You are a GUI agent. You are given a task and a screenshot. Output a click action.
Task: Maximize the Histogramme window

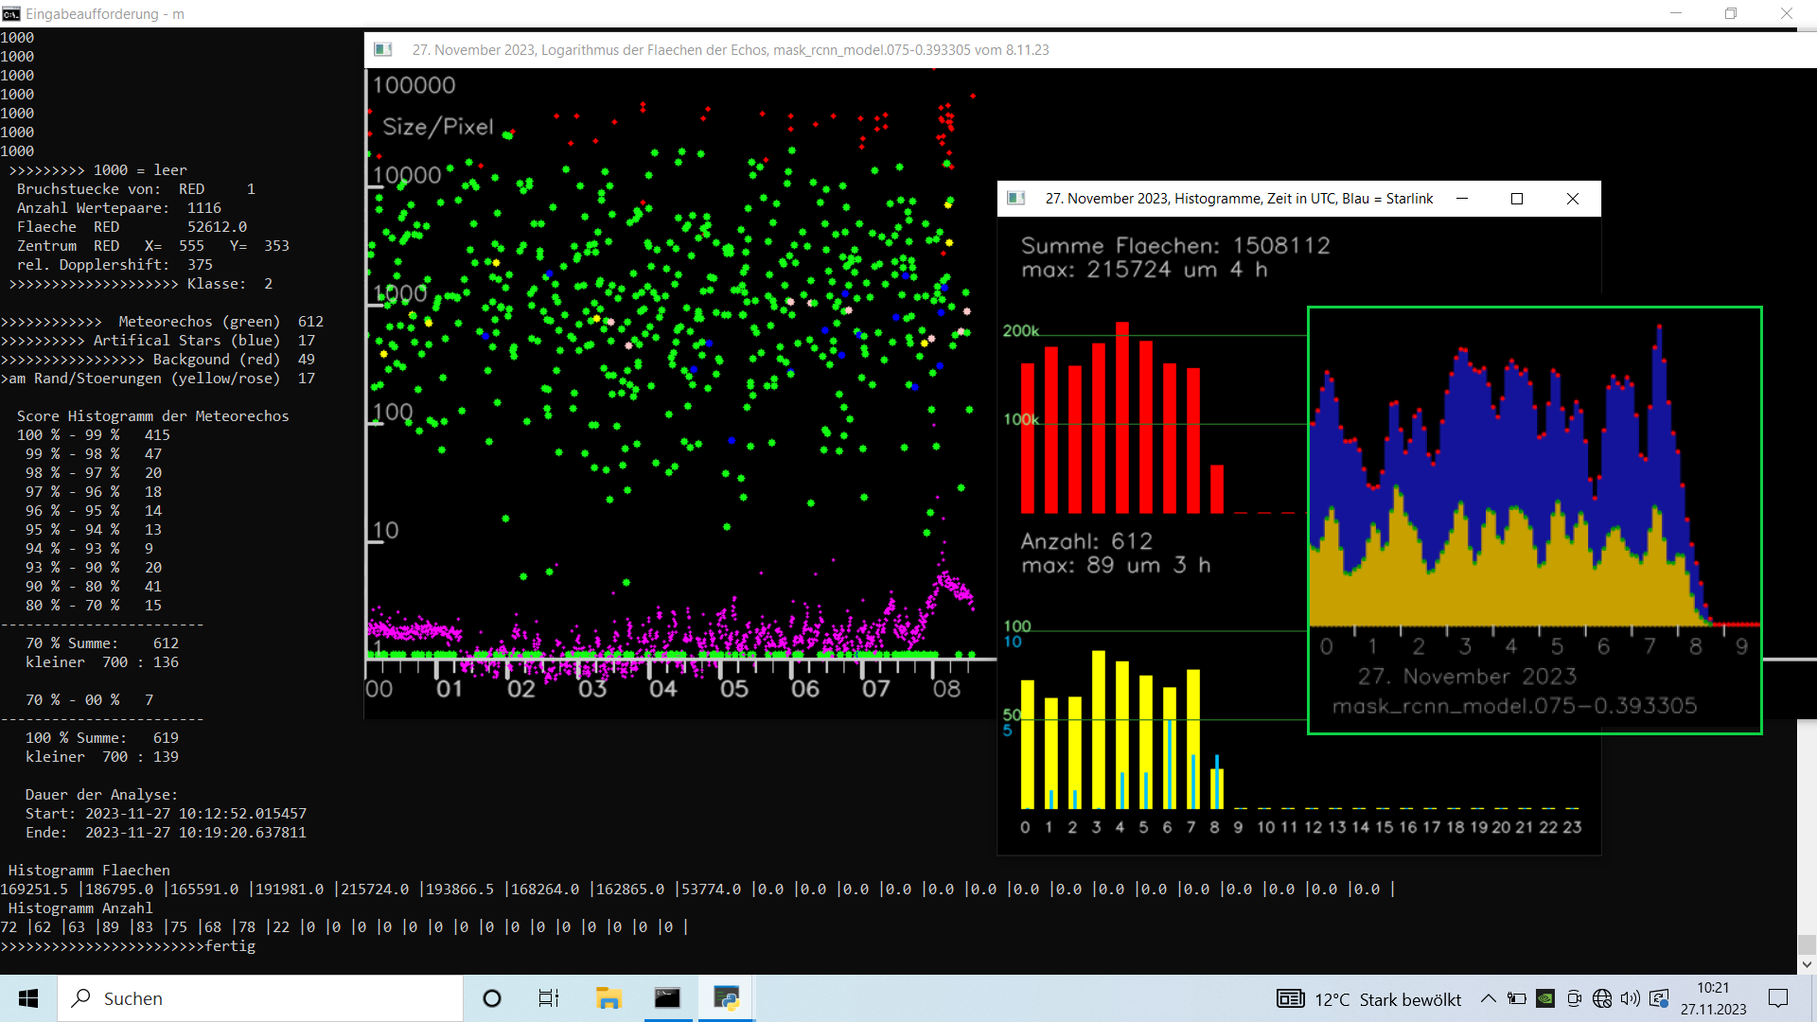pos(1517,198)
